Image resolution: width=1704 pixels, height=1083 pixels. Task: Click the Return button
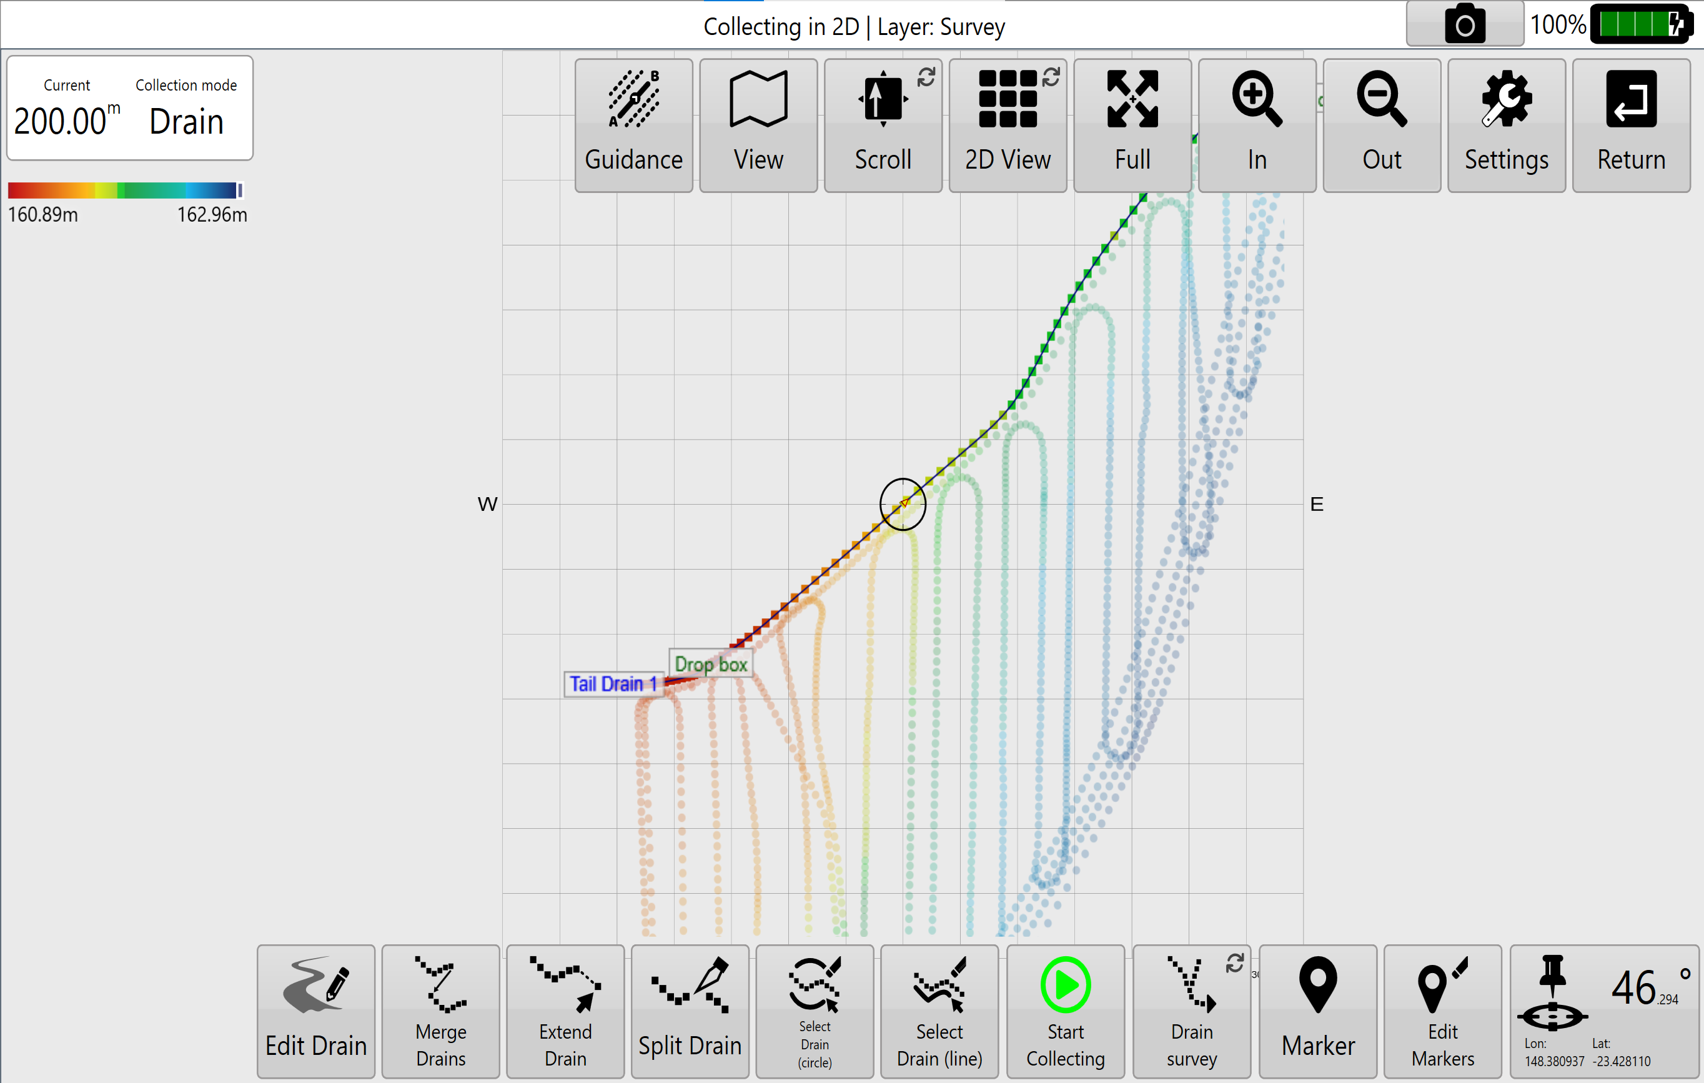pyautogui.click(x=1630, y=124)
